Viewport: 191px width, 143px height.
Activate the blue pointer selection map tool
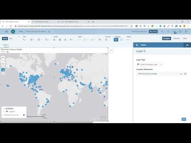click(3, 70)
